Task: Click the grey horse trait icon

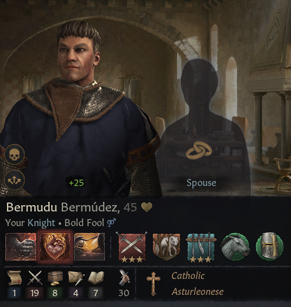Action: 235,246
